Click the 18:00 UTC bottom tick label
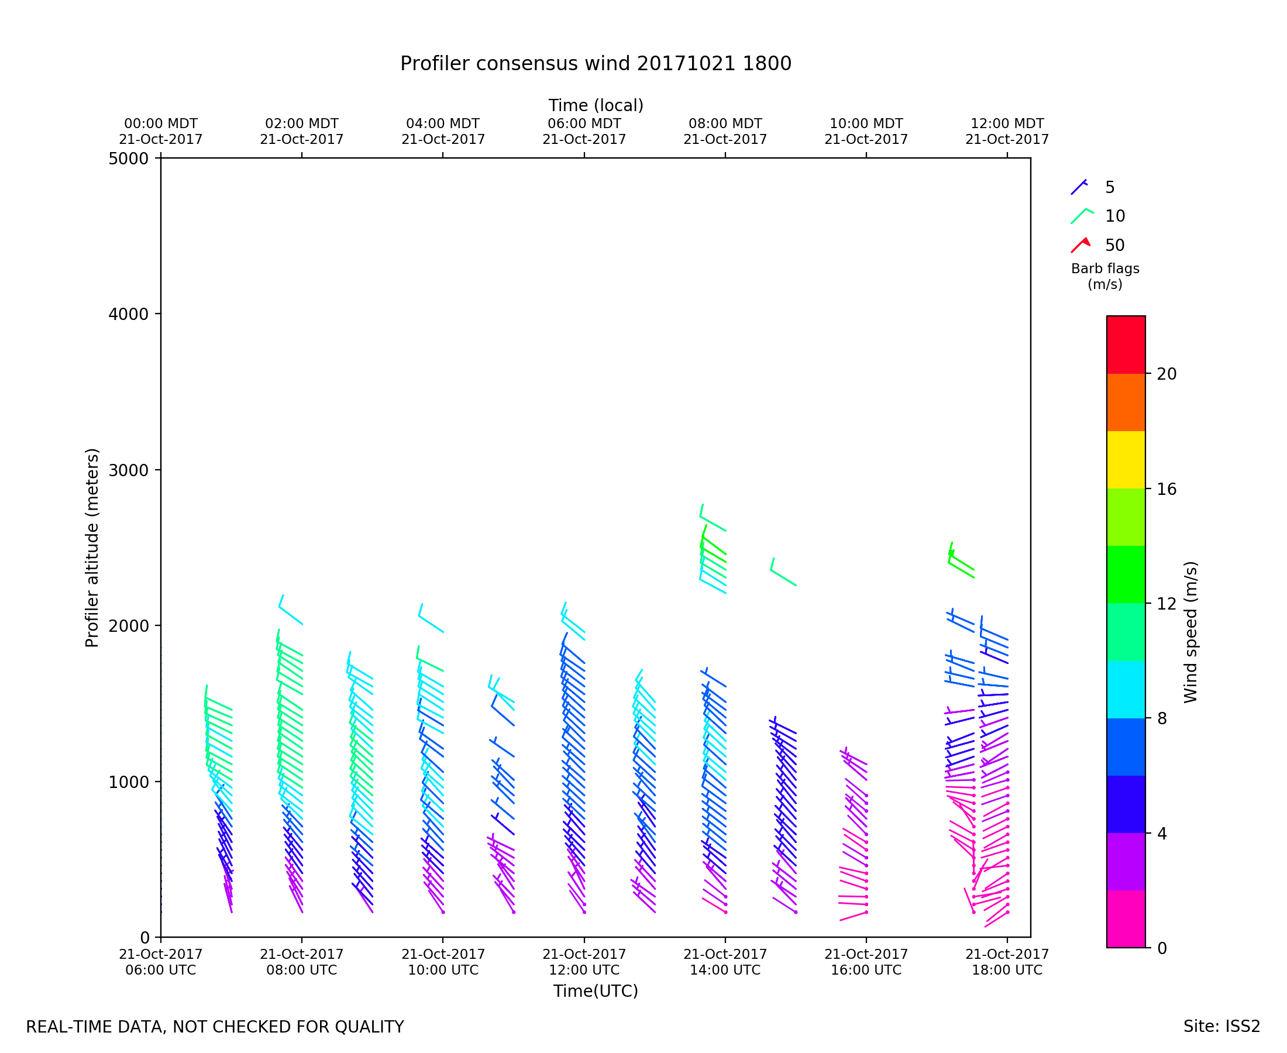This screenshot has height=1053, width=1287. tap(1007, 962)
